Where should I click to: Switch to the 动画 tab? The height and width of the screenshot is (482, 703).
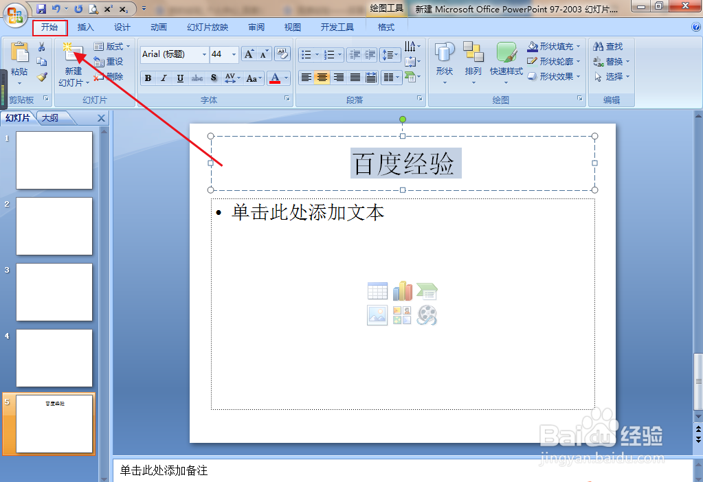click(159, 27)
